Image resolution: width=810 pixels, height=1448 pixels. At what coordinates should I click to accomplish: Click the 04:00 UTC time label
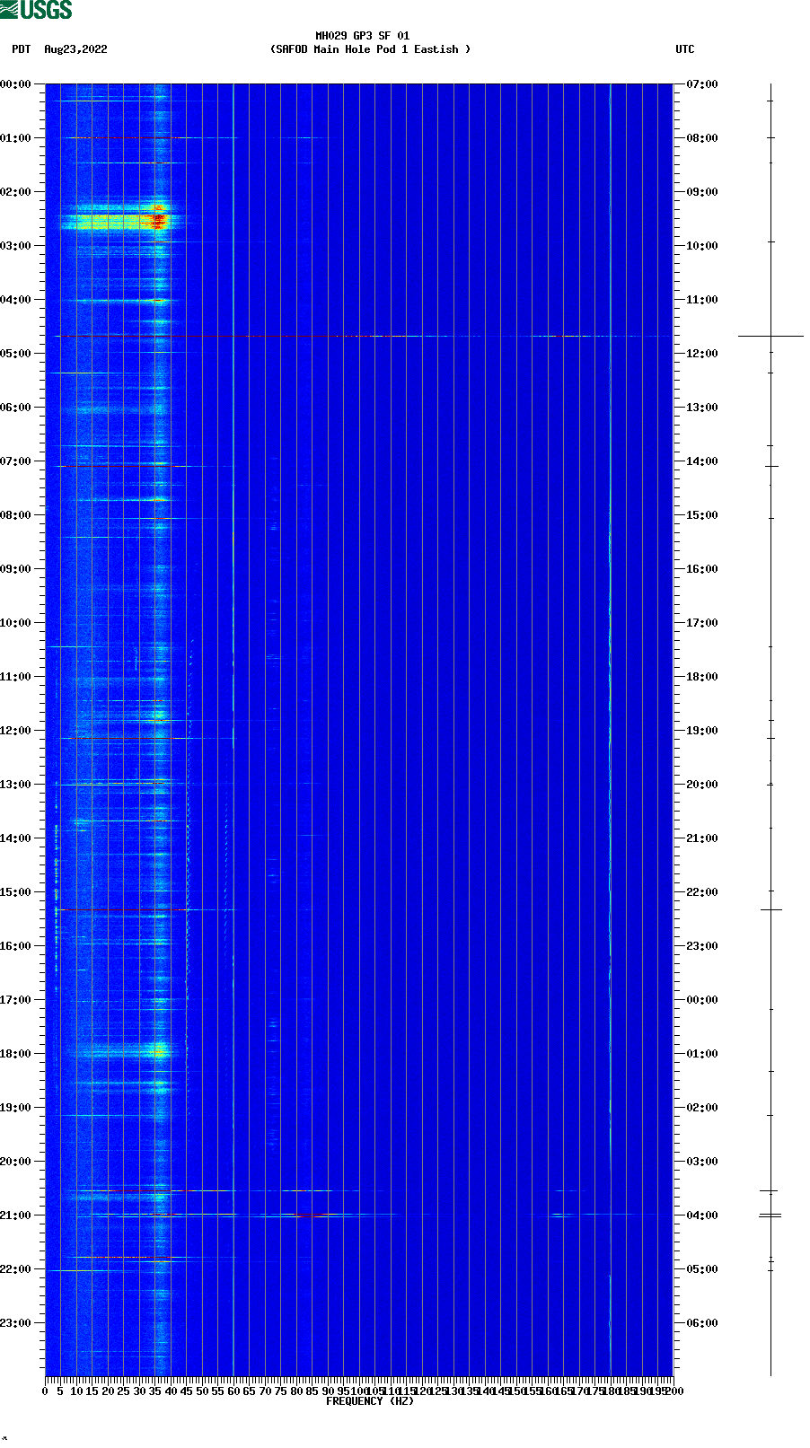[x=702, y=1215]
